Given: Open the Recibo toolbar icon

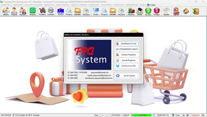Looking at the screenshot, I should pyautogui.click(x=166, y=11).
